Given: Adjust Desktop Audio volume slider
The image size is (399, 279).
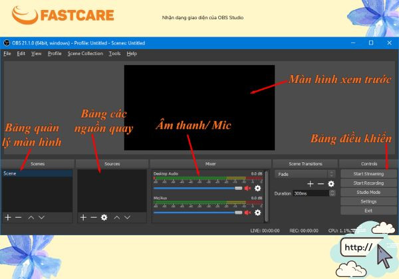Looking at the screenshot, I should pyautogui.click(x=198, y=188).
